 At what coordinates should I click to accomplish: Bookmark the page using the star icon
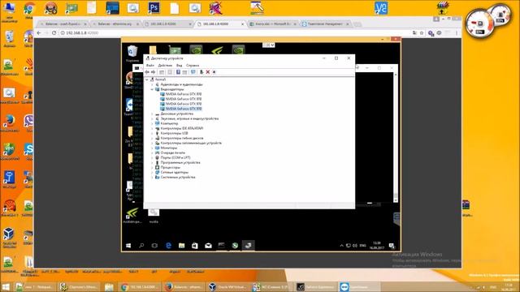(422, 32)
